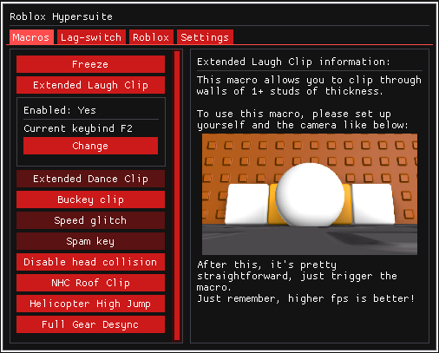Toggle the Enabled: Yes setting
The width and height of the screenshot is (439, 353).
click(x=60, y=110)
